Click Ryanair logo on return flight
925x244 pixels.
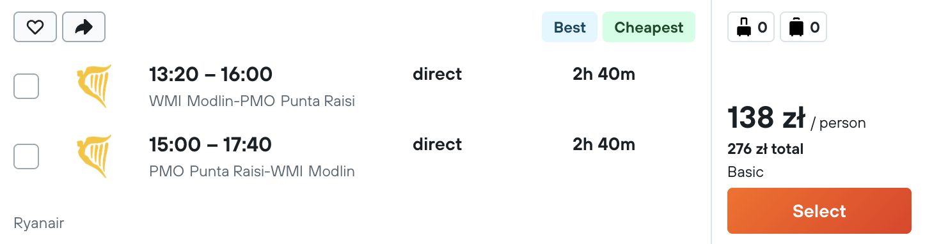coord(94,156)
